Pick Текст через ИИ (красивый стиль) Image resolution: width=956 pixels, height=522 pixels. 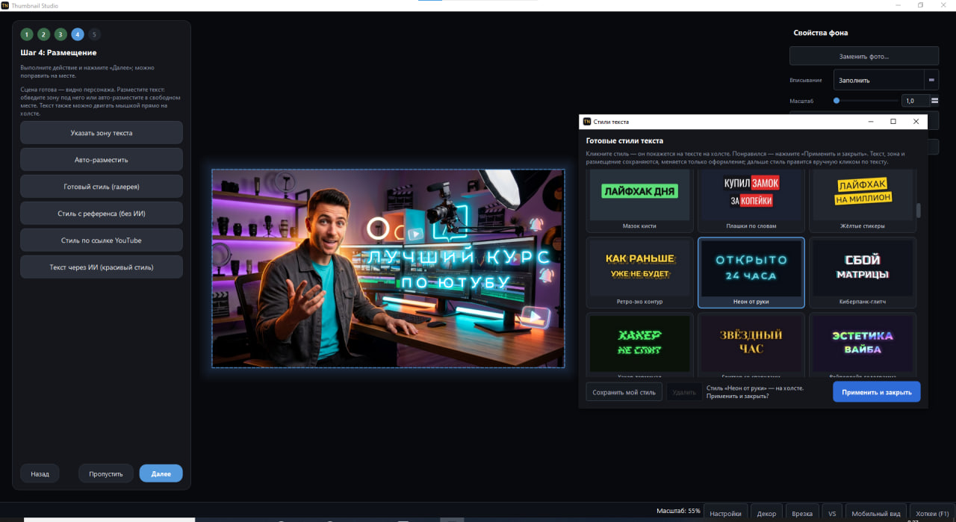pos(102,267)
